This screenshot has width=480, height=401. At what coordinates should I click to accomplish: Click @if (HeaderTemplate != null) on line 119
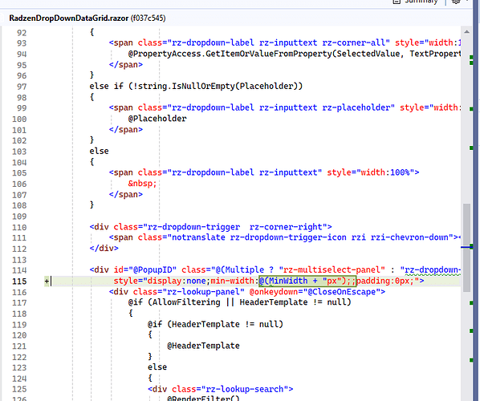pyautogui.click(x=215, y=324)
